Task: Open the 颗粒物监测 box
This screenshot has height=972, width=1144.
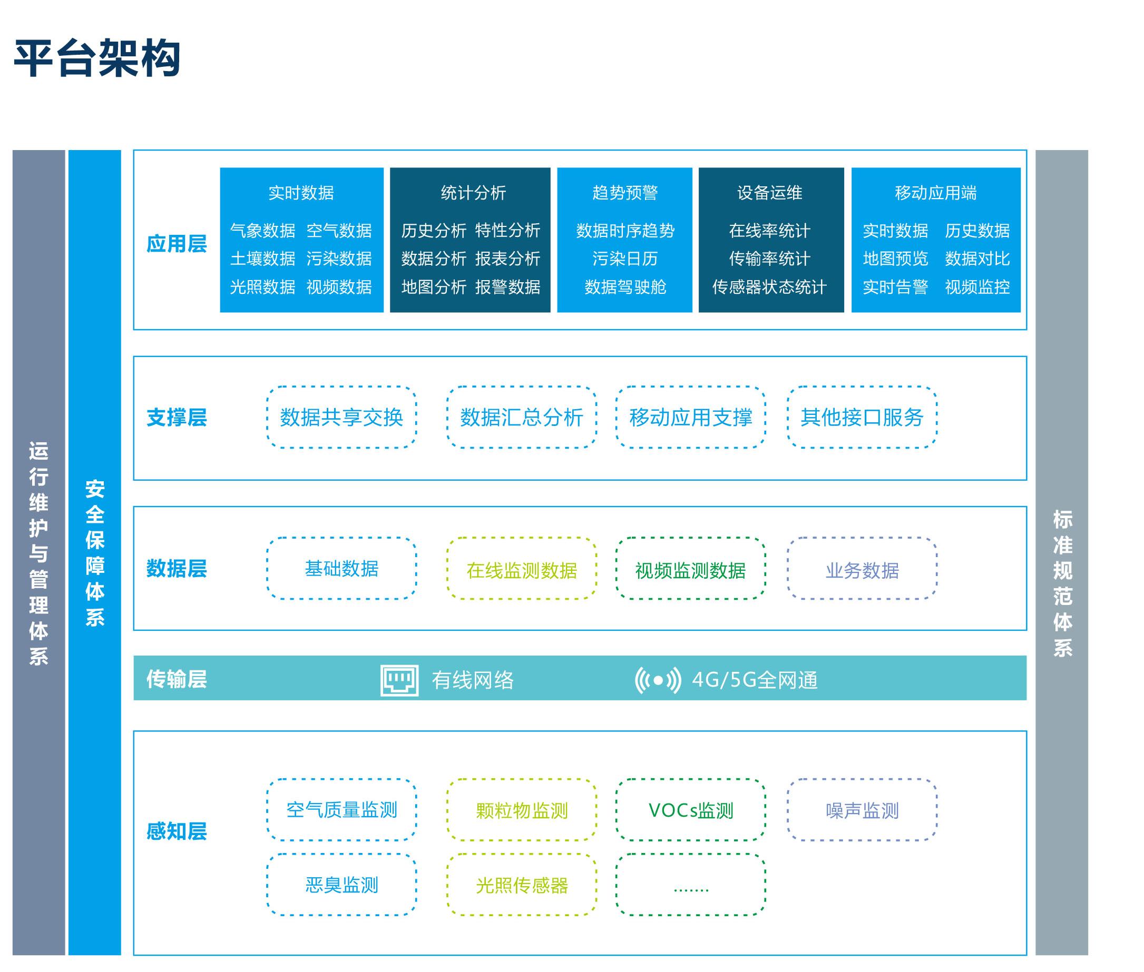Action: click(522, 809)
